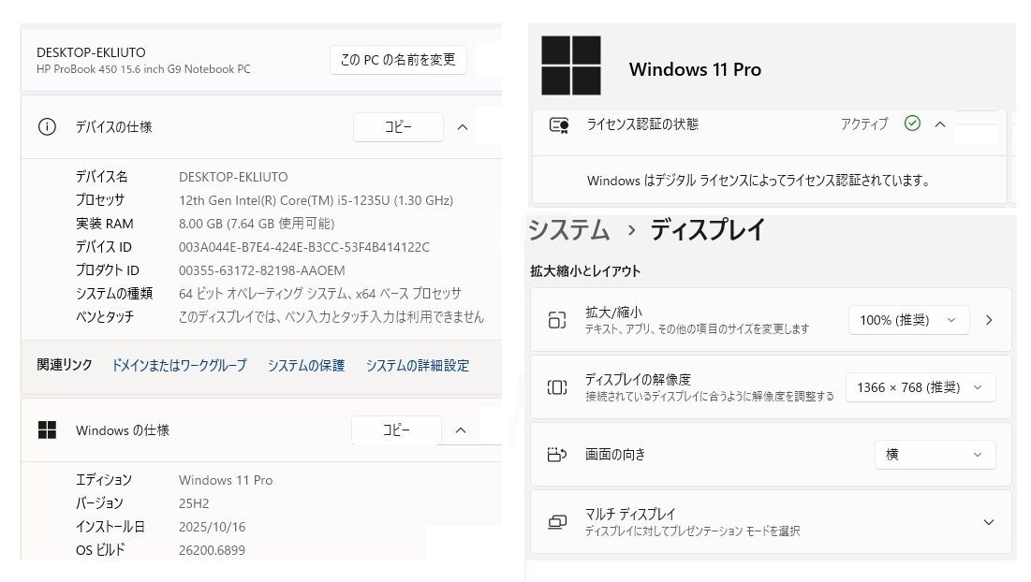Click the アクティブ status text
Viewport: 1031px width, 582px height.
[864, 124]
